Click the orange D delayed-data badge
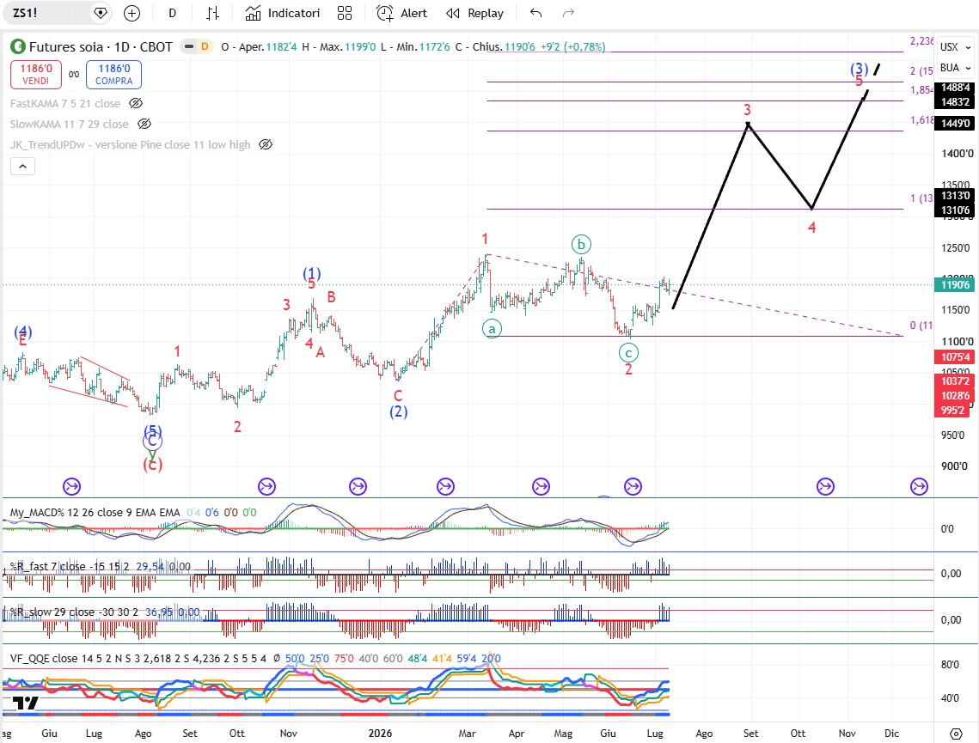 point(205,46)
